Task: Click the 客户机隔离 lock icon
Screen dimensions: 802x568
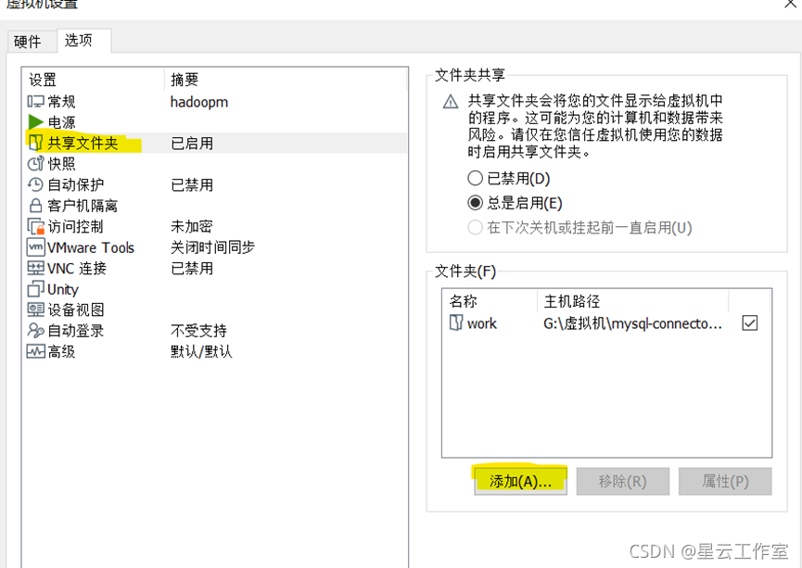Action: click(35, 206)
